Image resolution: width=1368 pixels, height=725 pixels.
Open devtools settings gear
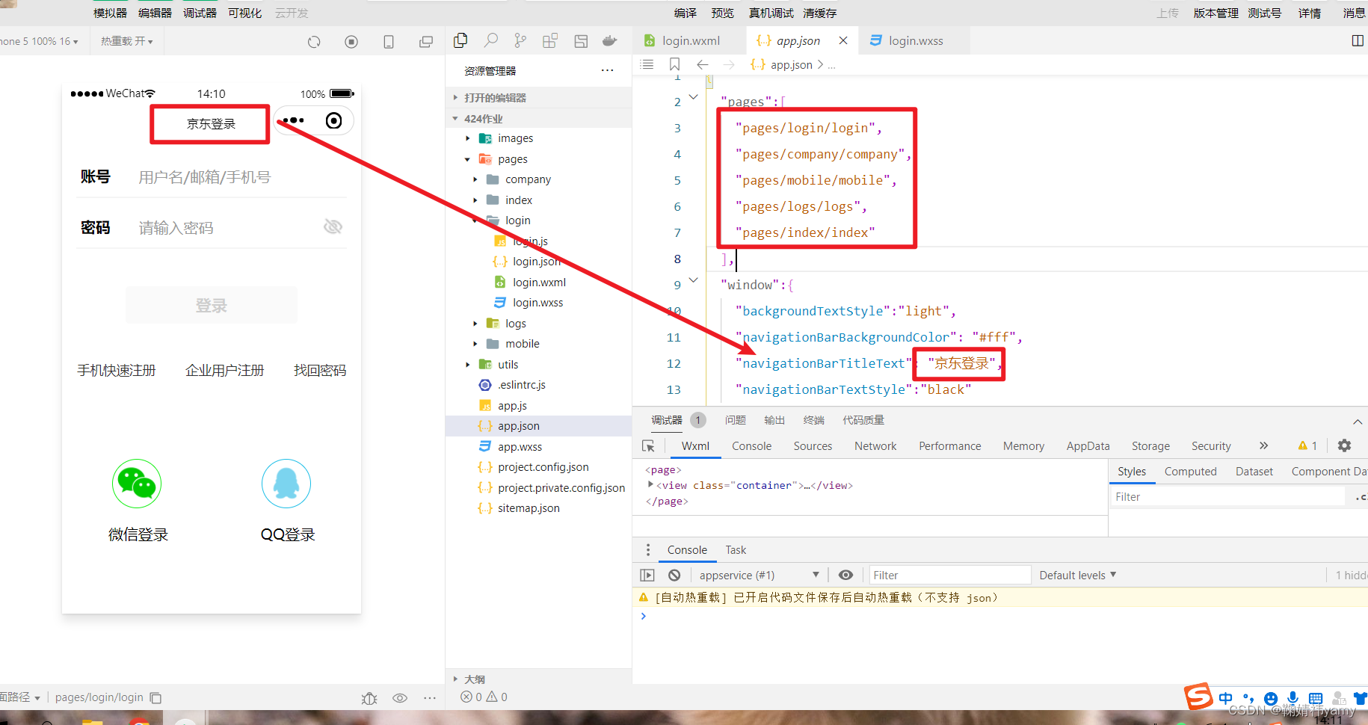[1344, 445]
